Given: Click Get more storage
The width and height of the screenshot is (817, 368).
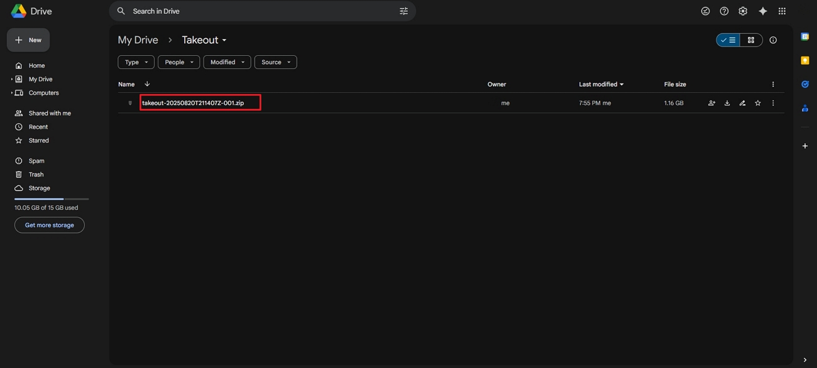Looking at the screenshot, I should coord(49,225).
